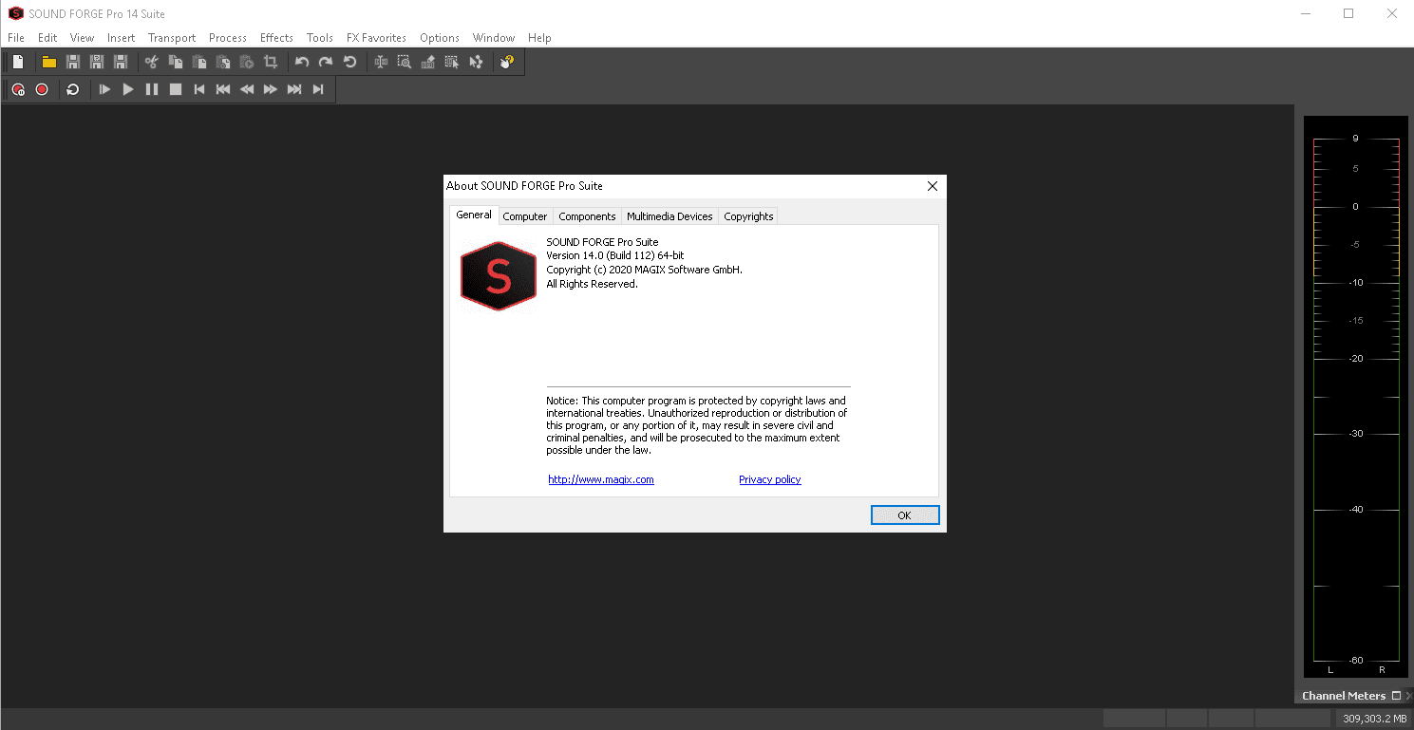This screenshot has width=1414, height=730.
Task: Switch to the Components tab
Action: pos(587,216)
